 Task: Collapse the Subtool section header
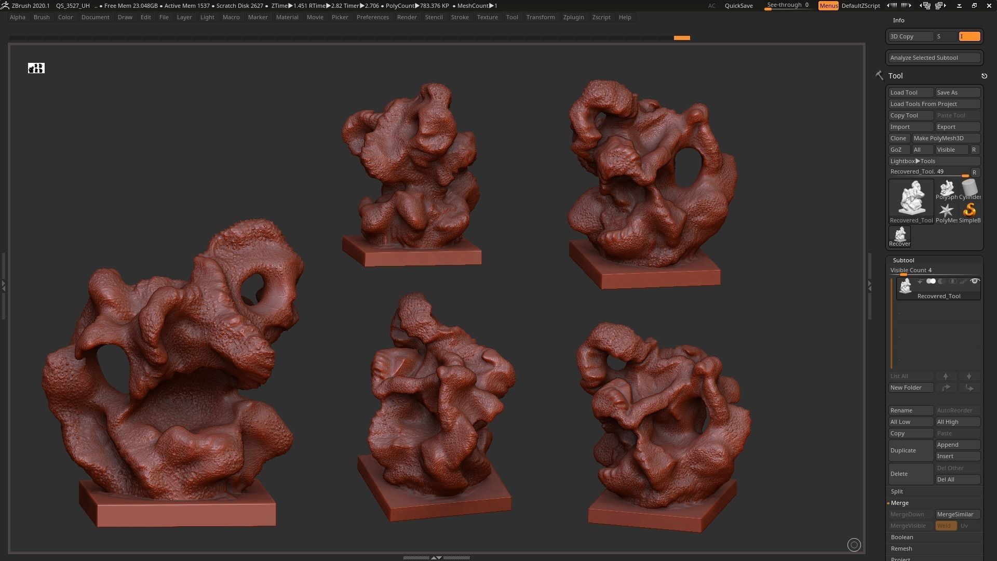(903, 260)
